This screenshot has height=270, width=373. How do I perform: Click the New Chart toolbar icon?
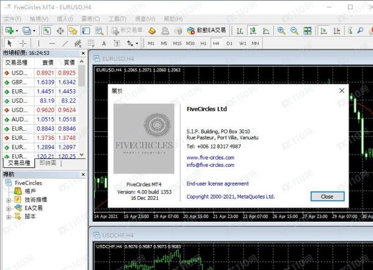9,31
